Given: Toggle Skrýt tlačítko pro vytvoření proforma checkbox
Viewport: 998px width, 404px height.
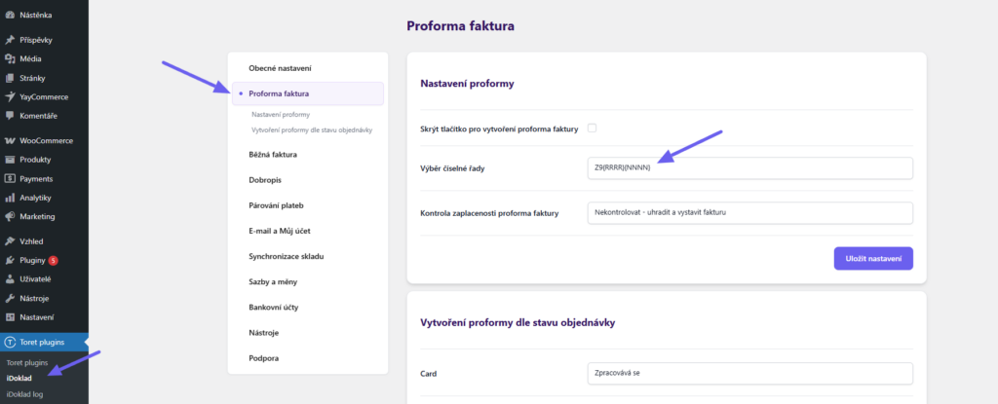Looking at the screenshot, I should 592,128.
